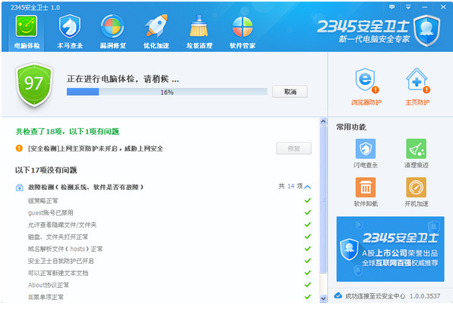Viewport: 453px width, 315px height.
Task: Cancel the scan with 取消 button
Action: pyautogui.click(x=290, y=92)
